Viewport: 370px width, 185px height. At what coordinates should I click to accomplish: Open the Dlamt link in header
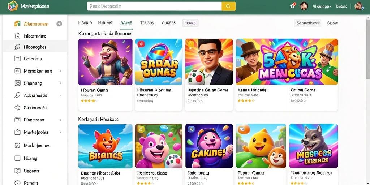tap(341, 7)
